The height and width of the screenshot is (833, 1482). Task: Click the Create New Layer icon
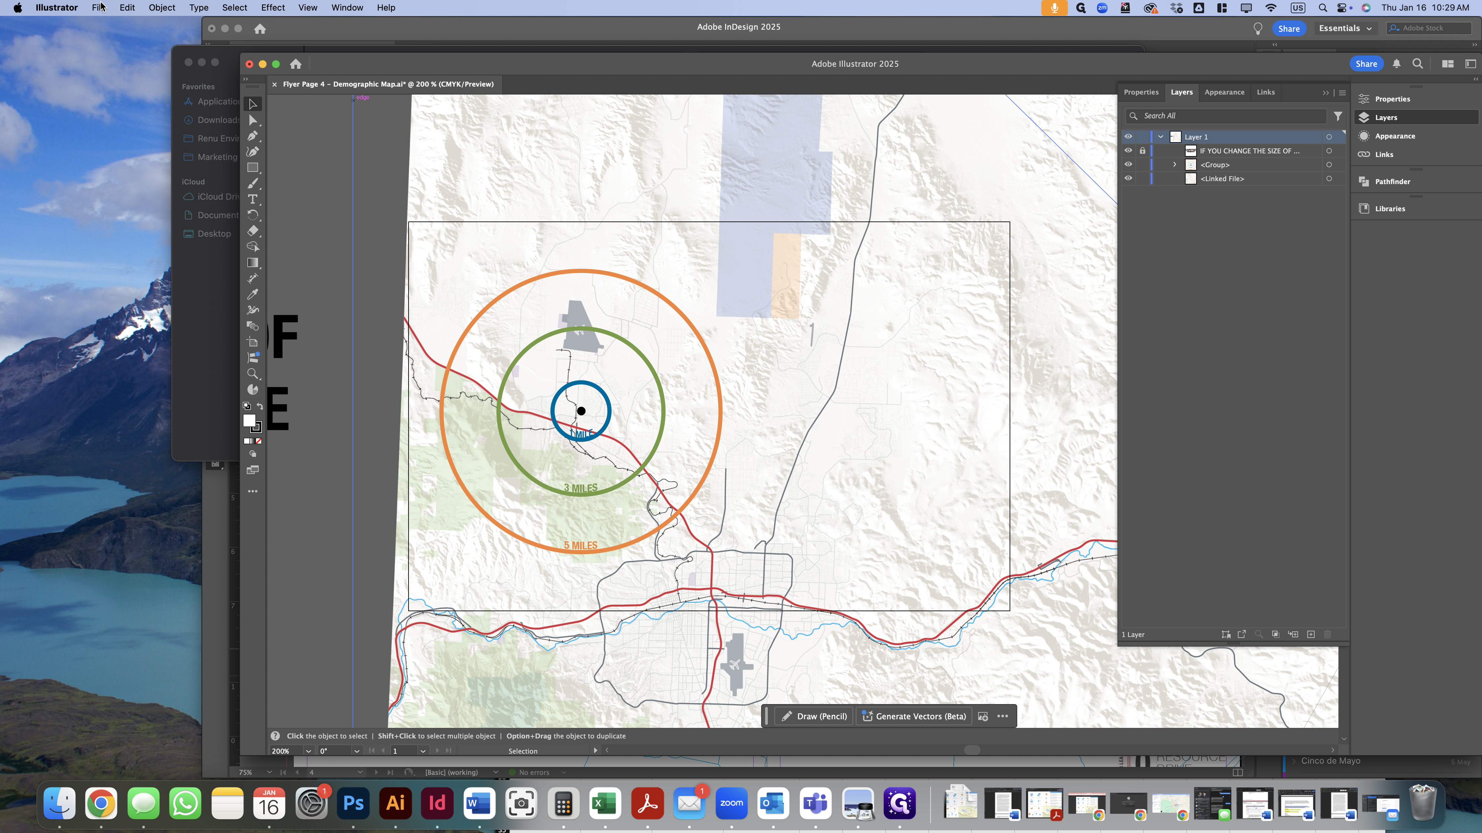pos(1311,634)
